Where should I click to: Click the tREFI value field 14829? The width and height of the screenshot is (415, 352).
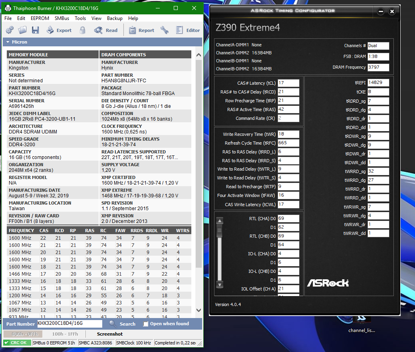point(378,83)
